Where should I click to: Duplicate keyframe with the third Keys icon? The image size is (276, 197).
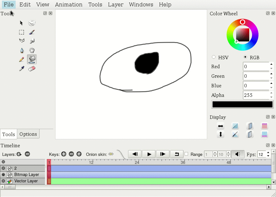coord(79,154)
